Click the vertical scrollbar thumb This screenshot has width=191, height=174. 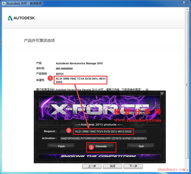tap(187, 85)
